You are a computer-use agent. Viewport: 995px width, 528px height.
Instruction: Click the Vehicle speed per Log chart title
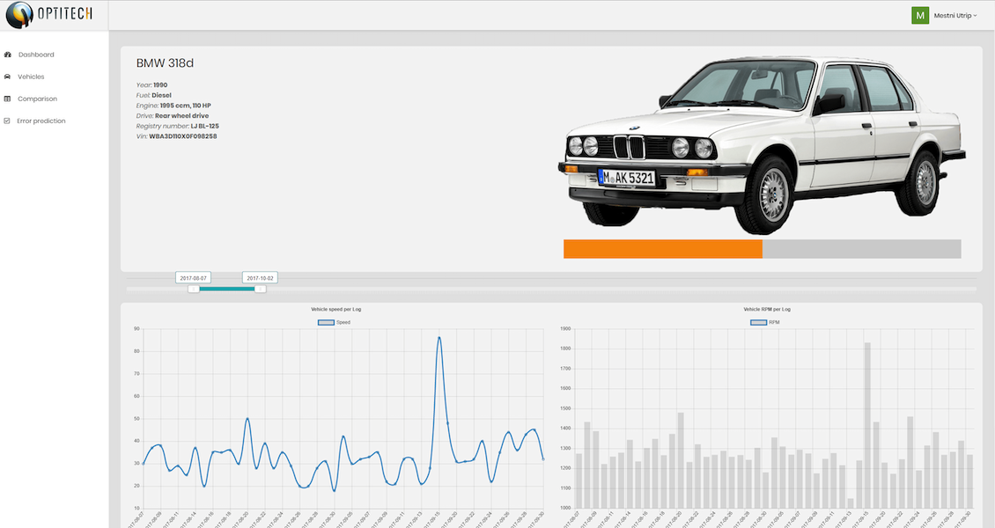pos(335,310)
